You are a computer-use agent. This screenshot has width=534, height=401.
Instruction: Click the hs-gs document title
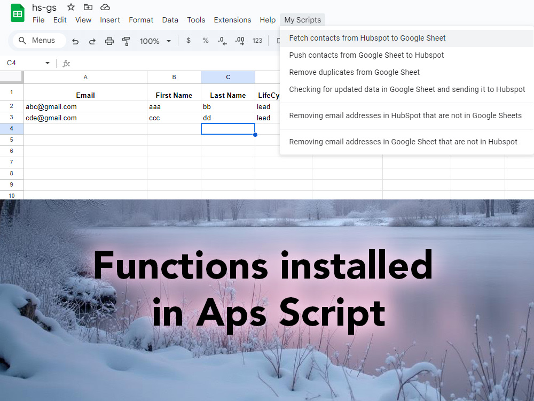point(44,7)
